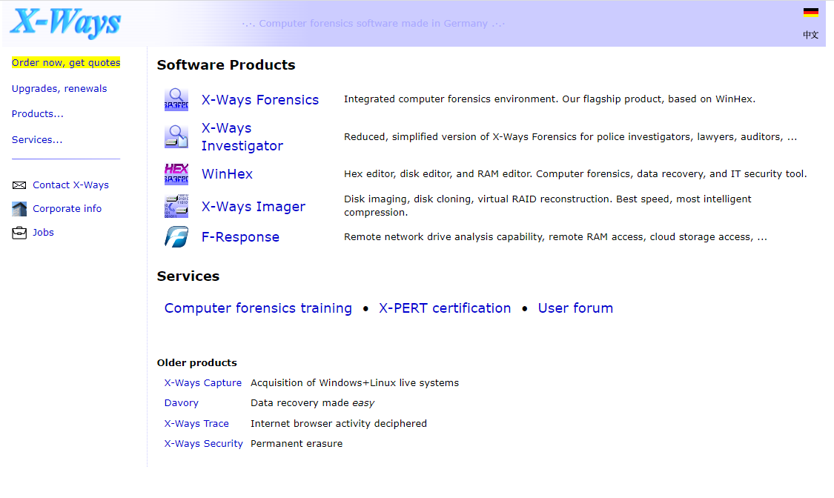This screenshot has width=834, height=498.
Task: Click the X-Ways Forensics product icon
Action: coord(176,99)
